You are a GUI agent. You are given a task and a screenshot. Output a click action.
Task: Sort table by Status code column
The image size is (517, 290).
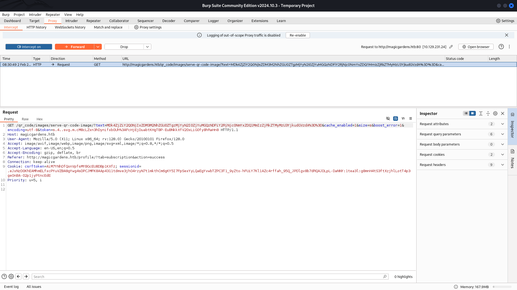click(x=466, y=59)
